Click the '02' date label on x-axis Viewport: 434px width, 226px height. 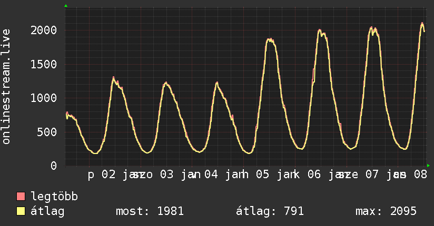(x=108, y=174)
